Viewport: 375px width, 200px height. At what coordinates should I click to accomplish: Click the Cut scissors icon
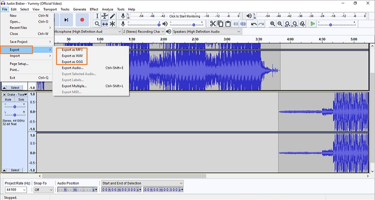click(212, 23)
